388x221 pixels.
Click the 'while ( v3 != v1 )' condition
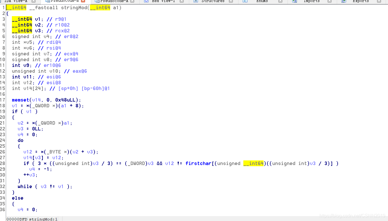coord(45,186)
